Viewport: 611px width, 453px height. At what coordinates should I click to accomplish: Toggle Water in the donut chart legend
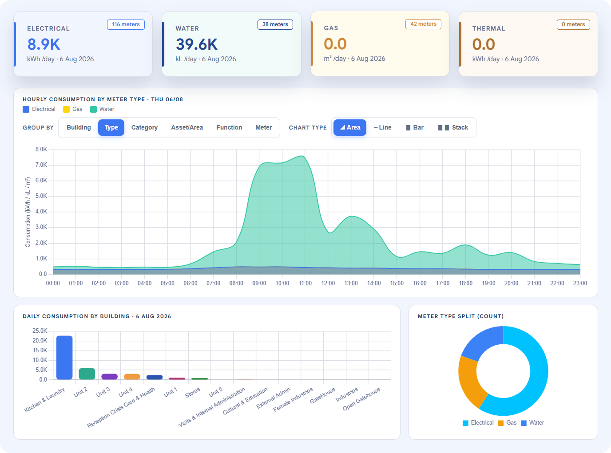pos(532,423)
